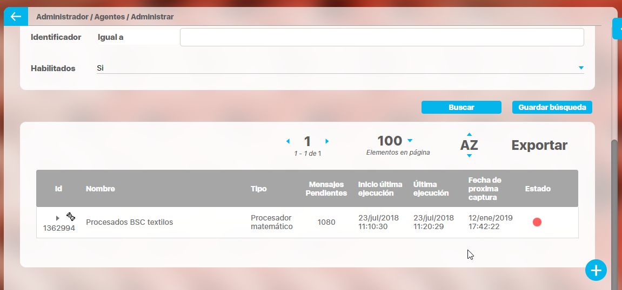
Task: Click the agent icon beside ID 1362994
Action: (x=71, y=217)
